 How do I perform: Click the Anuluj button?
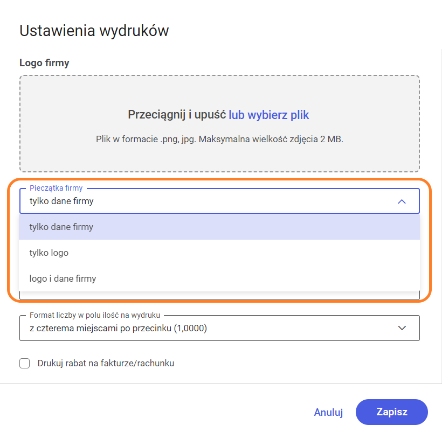(328, 412)
